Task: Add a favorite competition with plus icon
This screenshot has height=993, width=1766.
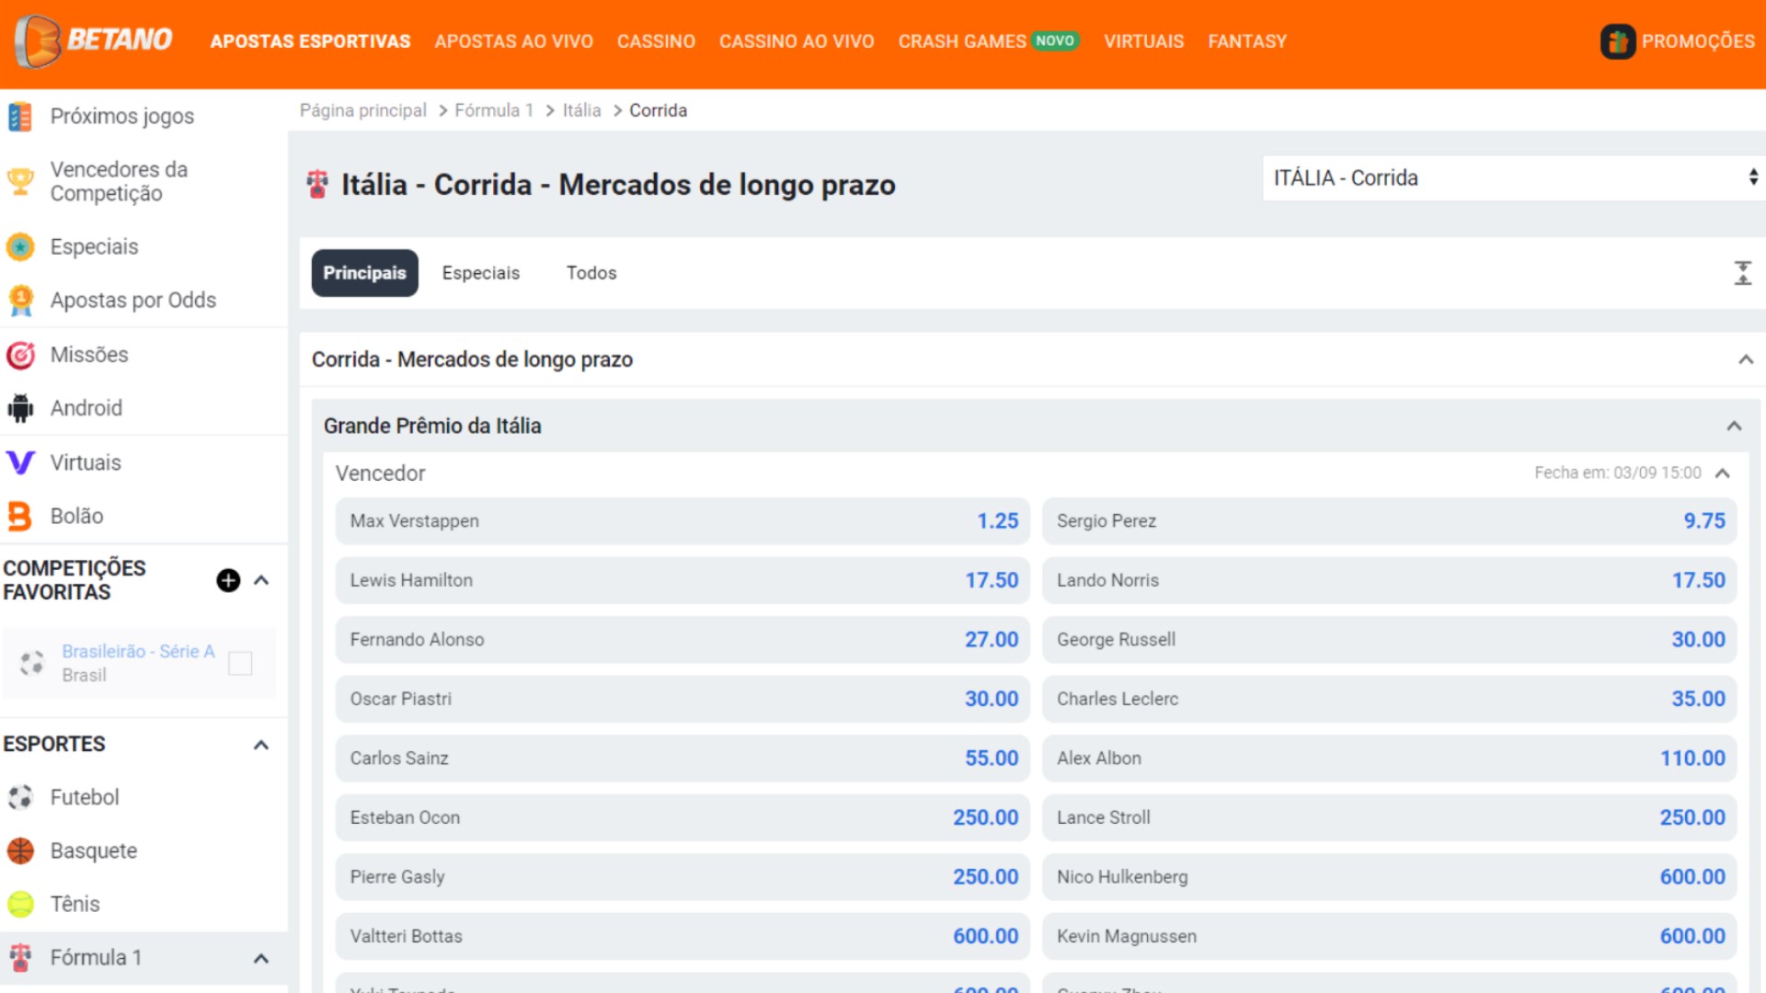Action: pyautogui.click(x=228, y=580)
